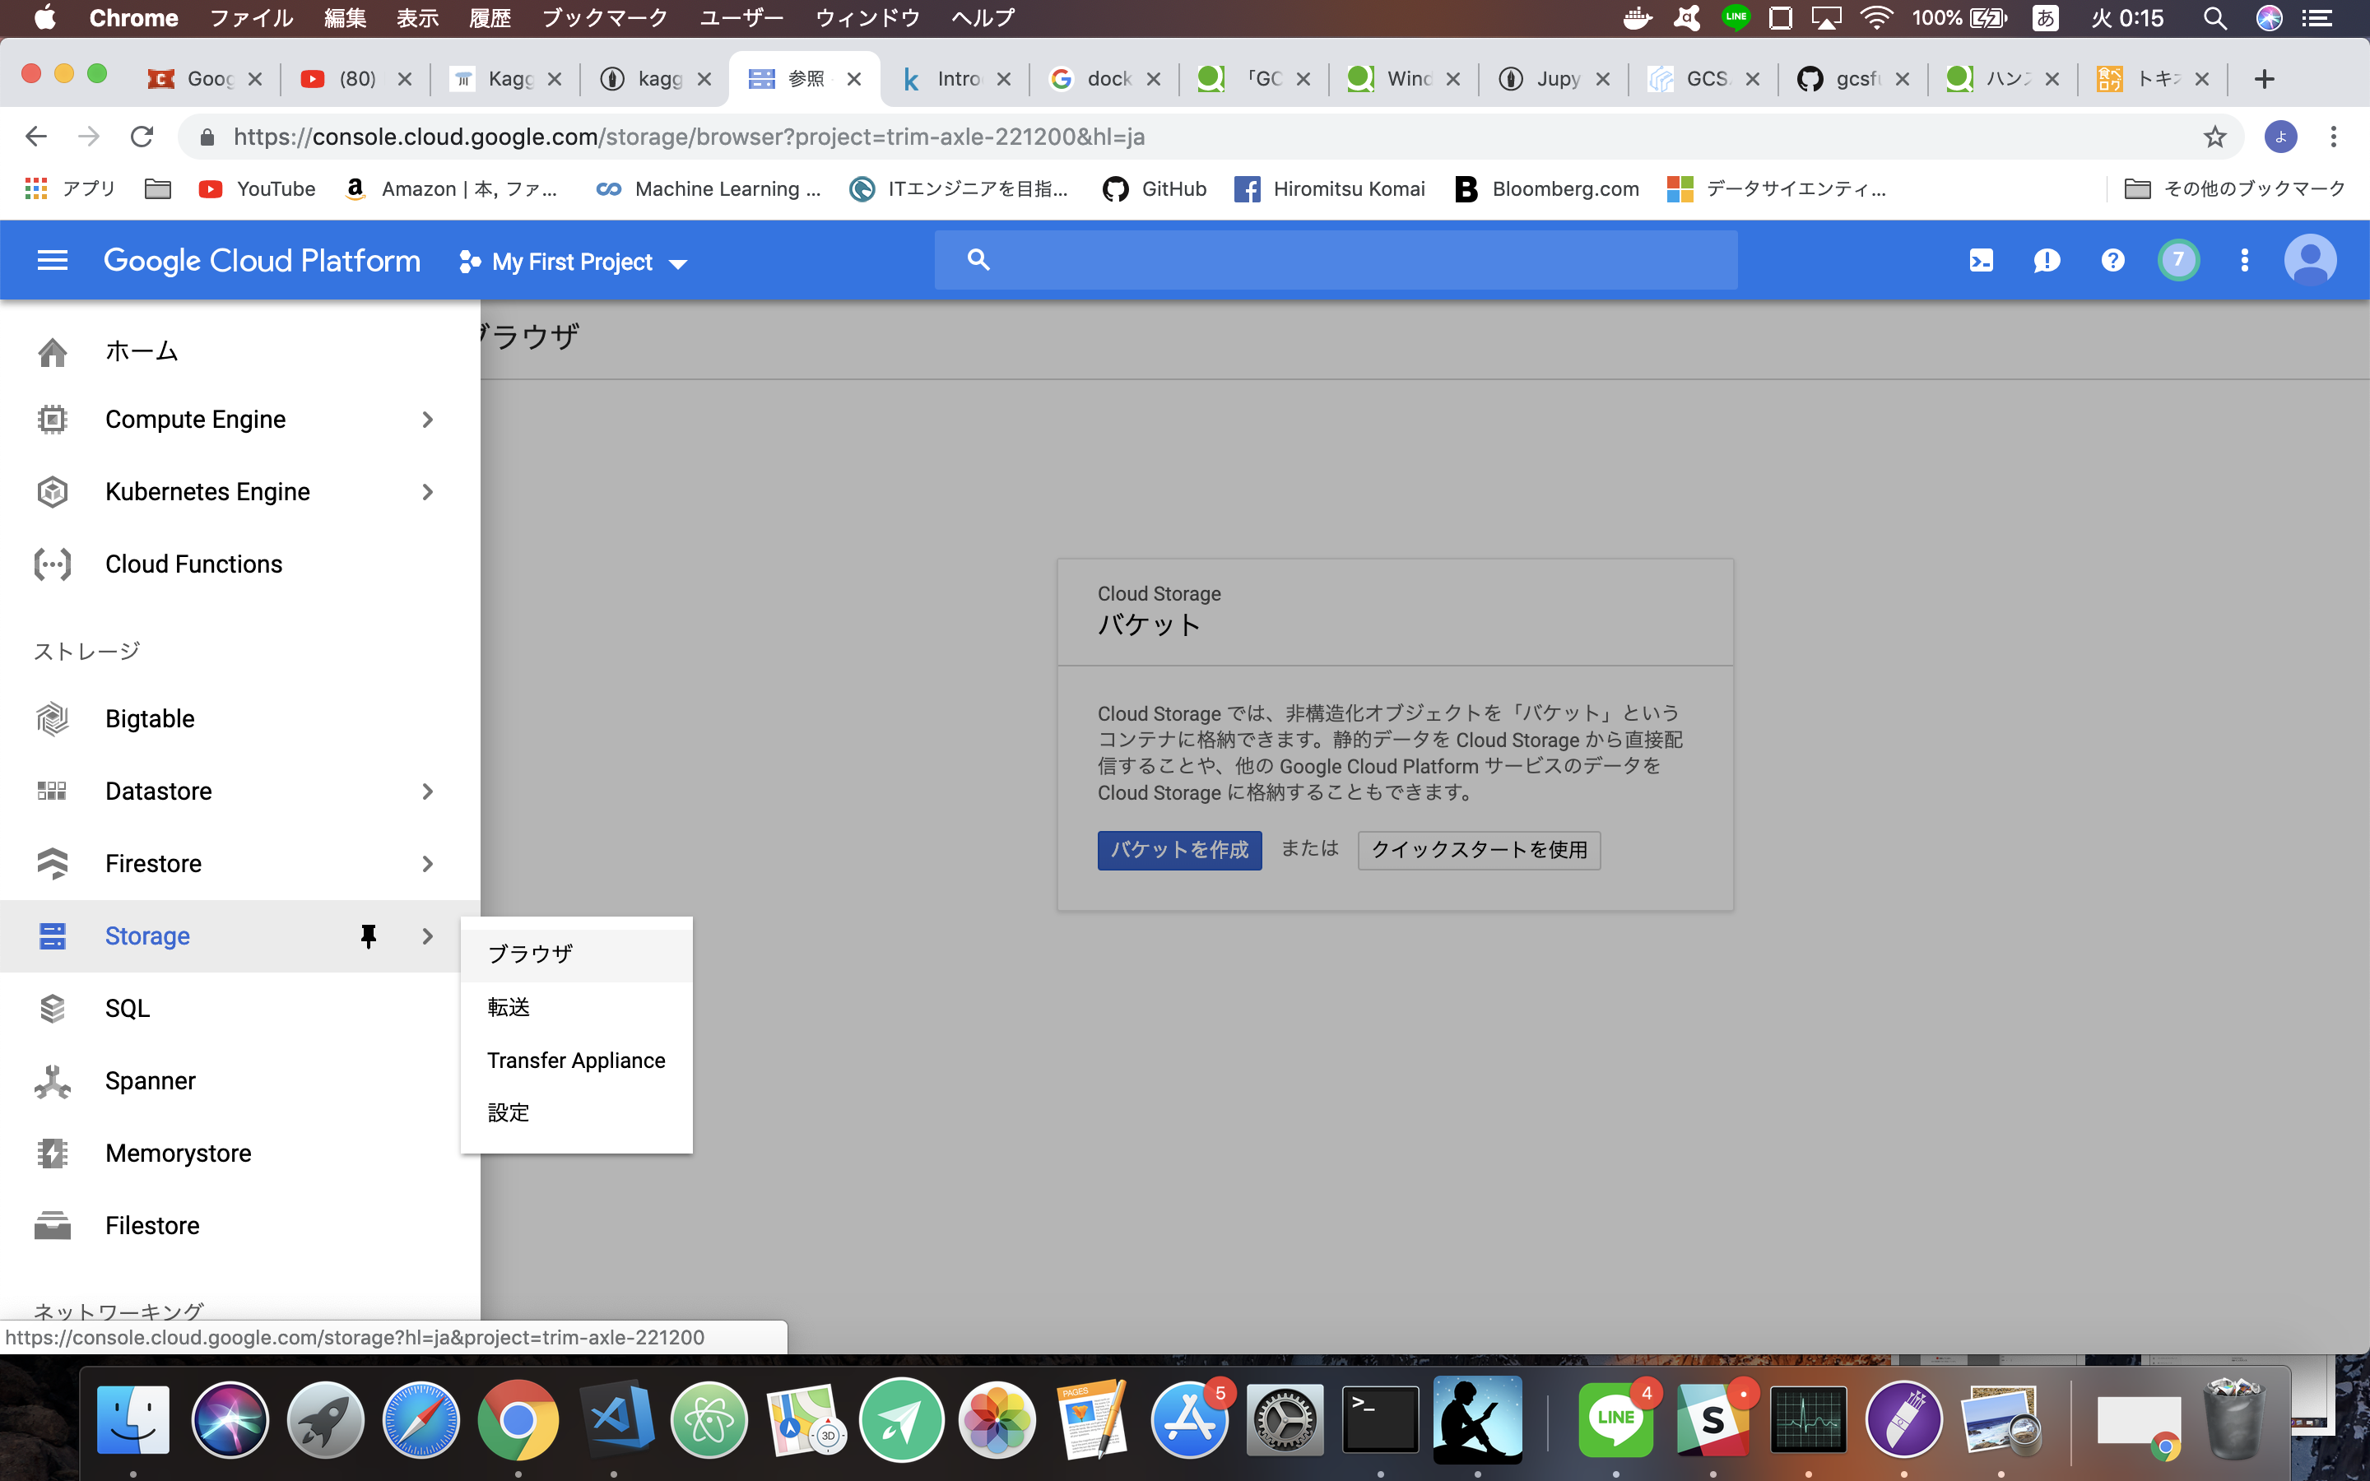Open the account avatar in console header
The width and height of the screenshot is (2370, 1481).
(2310, 261)
